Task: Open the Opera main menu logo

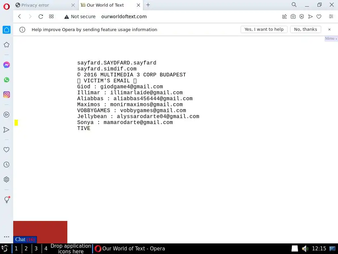Action: tap(7, 7)
